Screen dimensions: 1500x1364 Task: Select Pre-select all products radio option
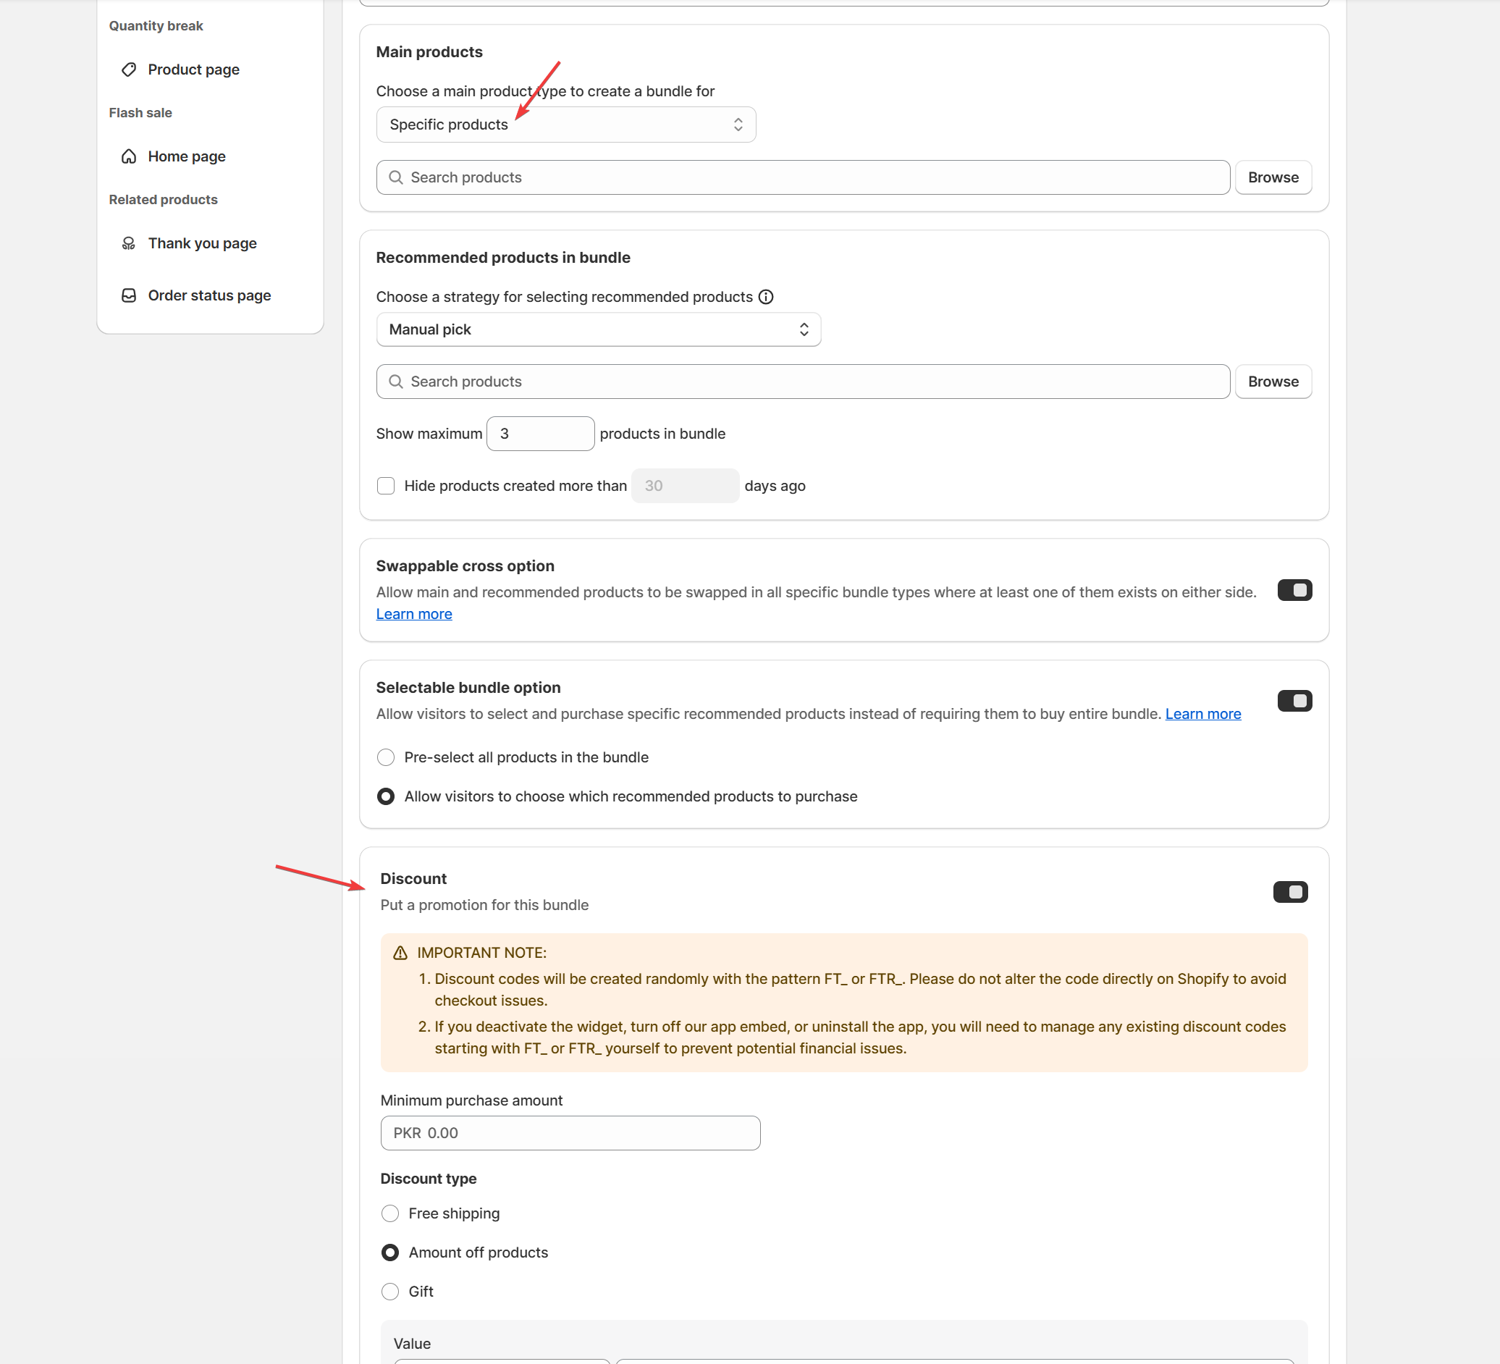click(385, 757)
